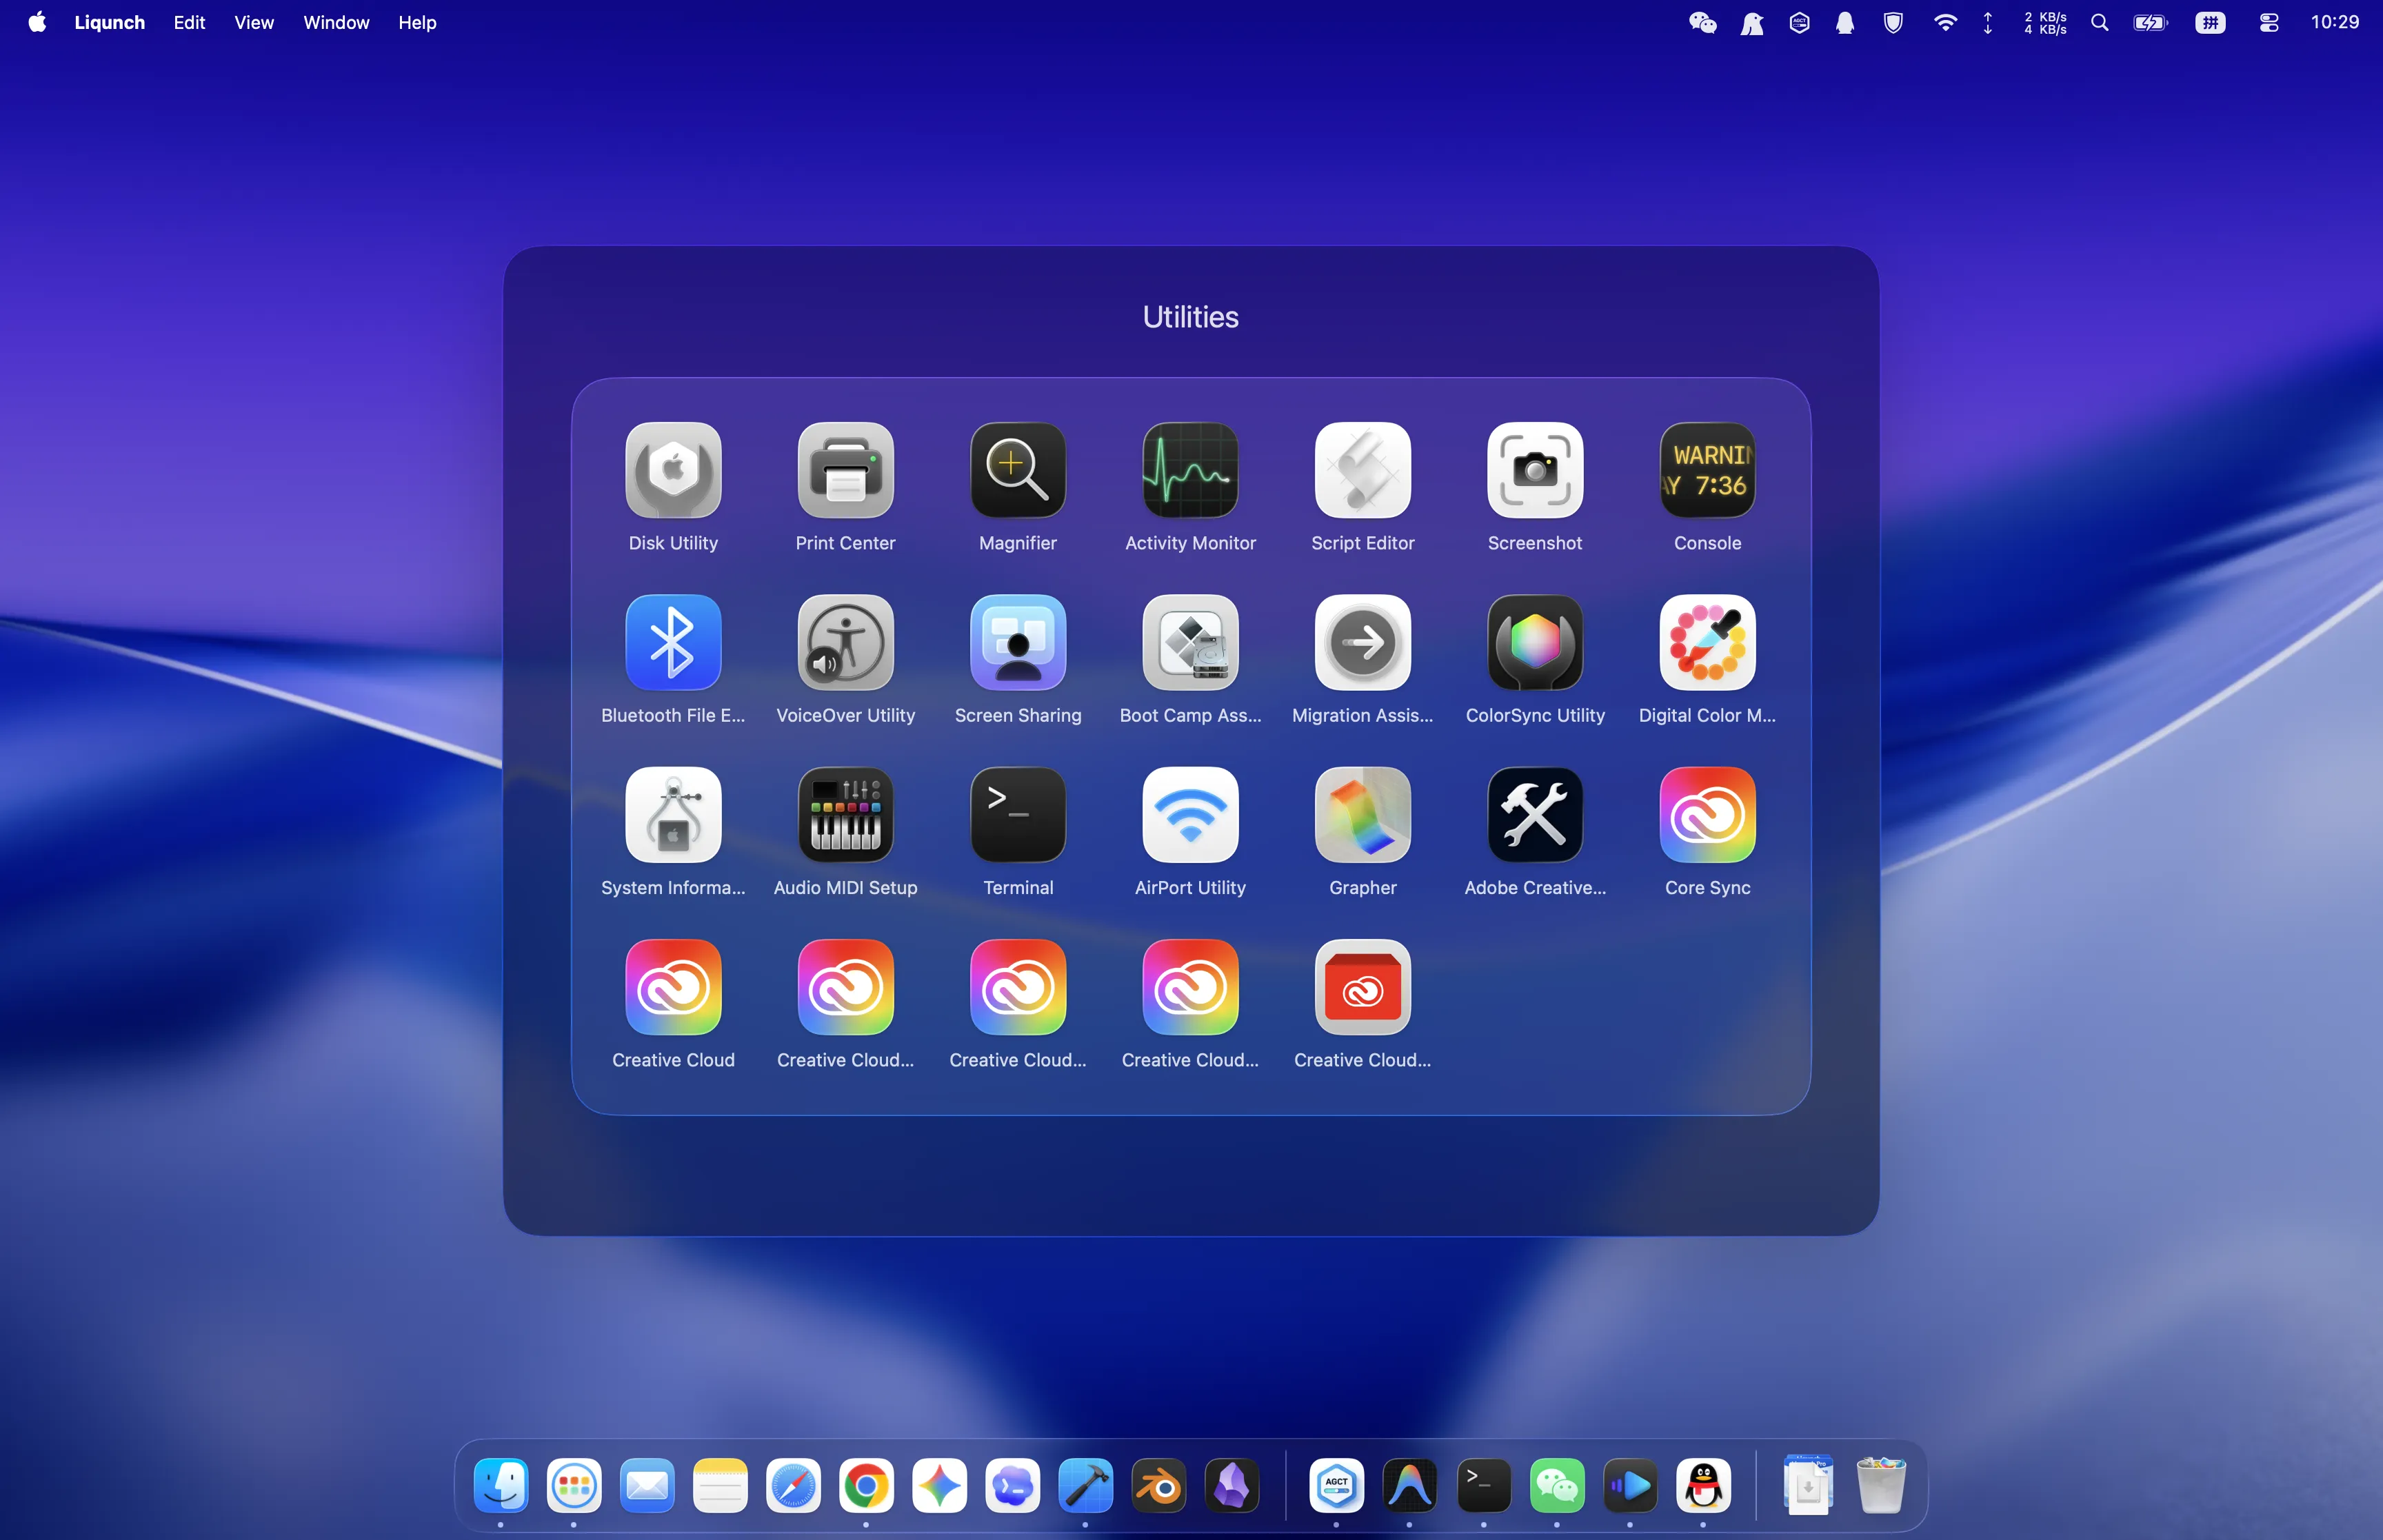Click the QQ penguin menu bar icon
2383x1540 pixels.
pos(1845,22)
